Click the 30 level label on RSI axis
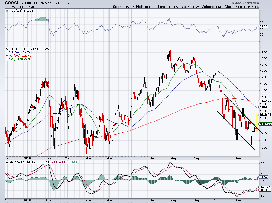Image resolution: width=272 pixels, height=203 pixels. tap(262, 35)
